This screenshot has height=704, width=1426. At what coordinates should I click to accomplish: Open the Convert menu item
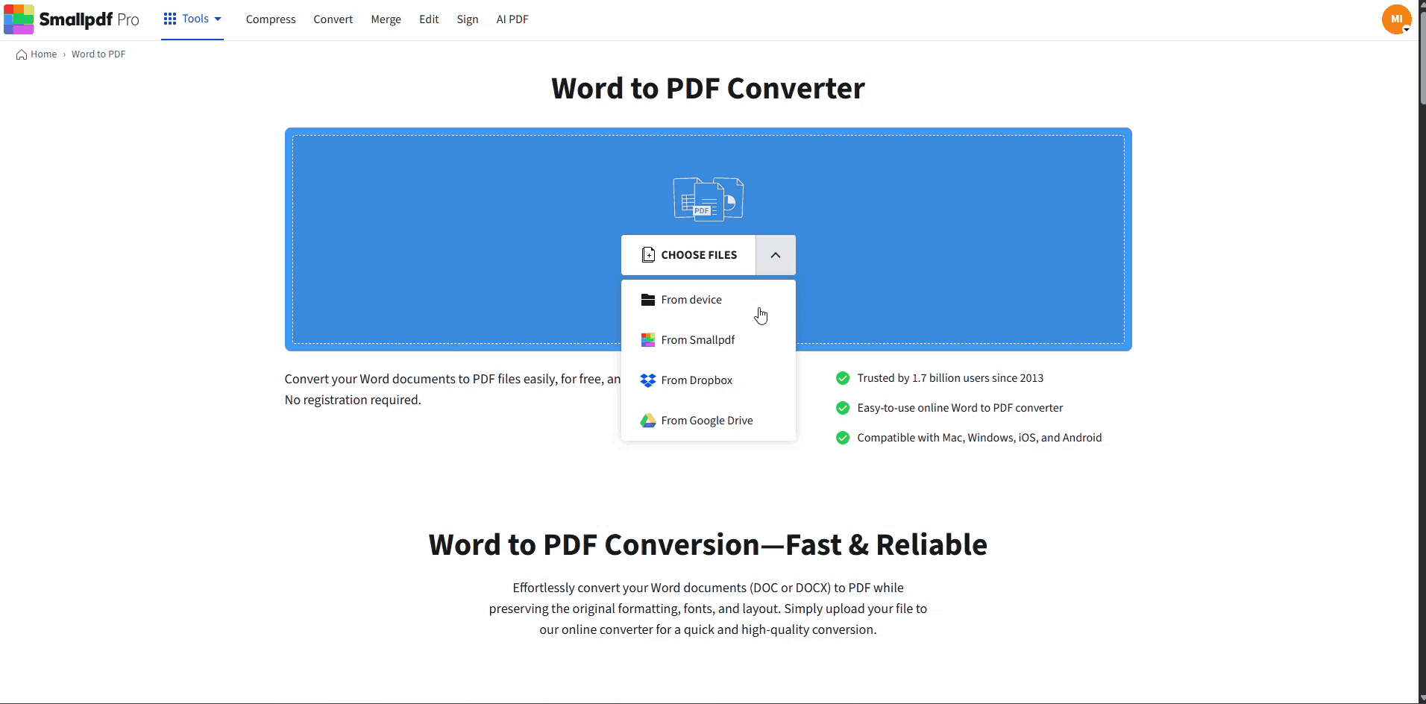(x=333, y=19)
